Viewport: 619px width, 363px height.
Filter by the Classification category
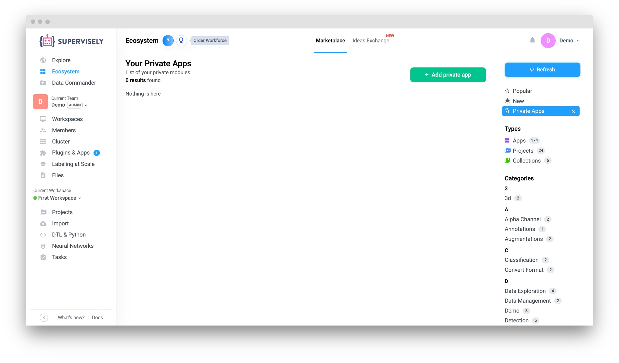click(x=521, y=260)
